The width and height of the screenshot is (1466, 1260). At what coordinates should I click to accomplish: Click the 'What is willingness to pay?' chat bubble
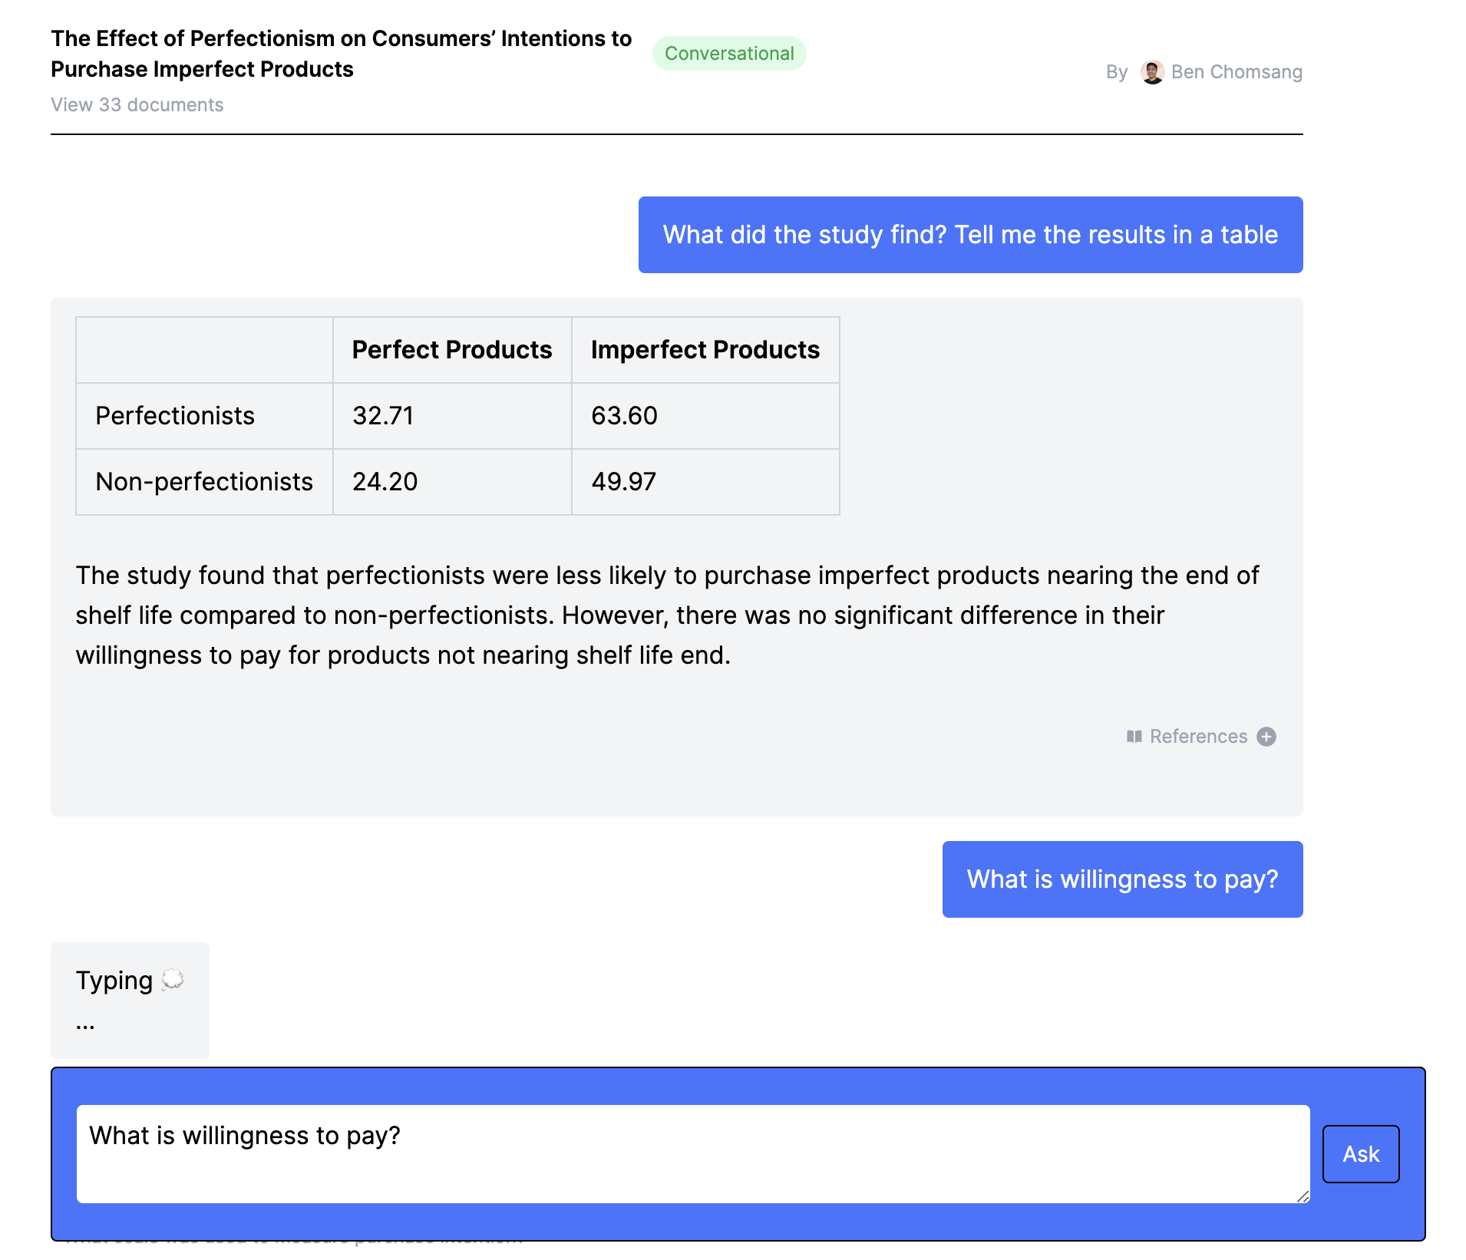[1123, 879]
